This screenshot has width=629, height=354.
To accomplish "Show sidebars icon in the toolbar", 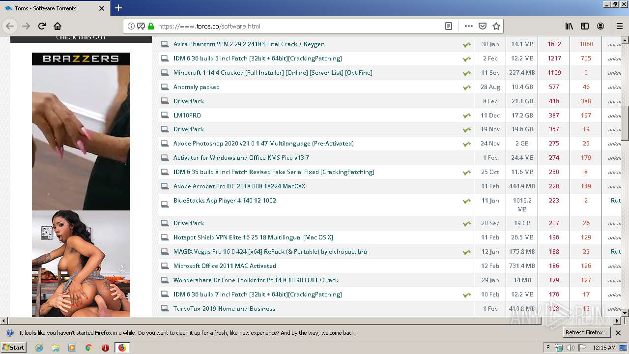I will click(585, 26).
